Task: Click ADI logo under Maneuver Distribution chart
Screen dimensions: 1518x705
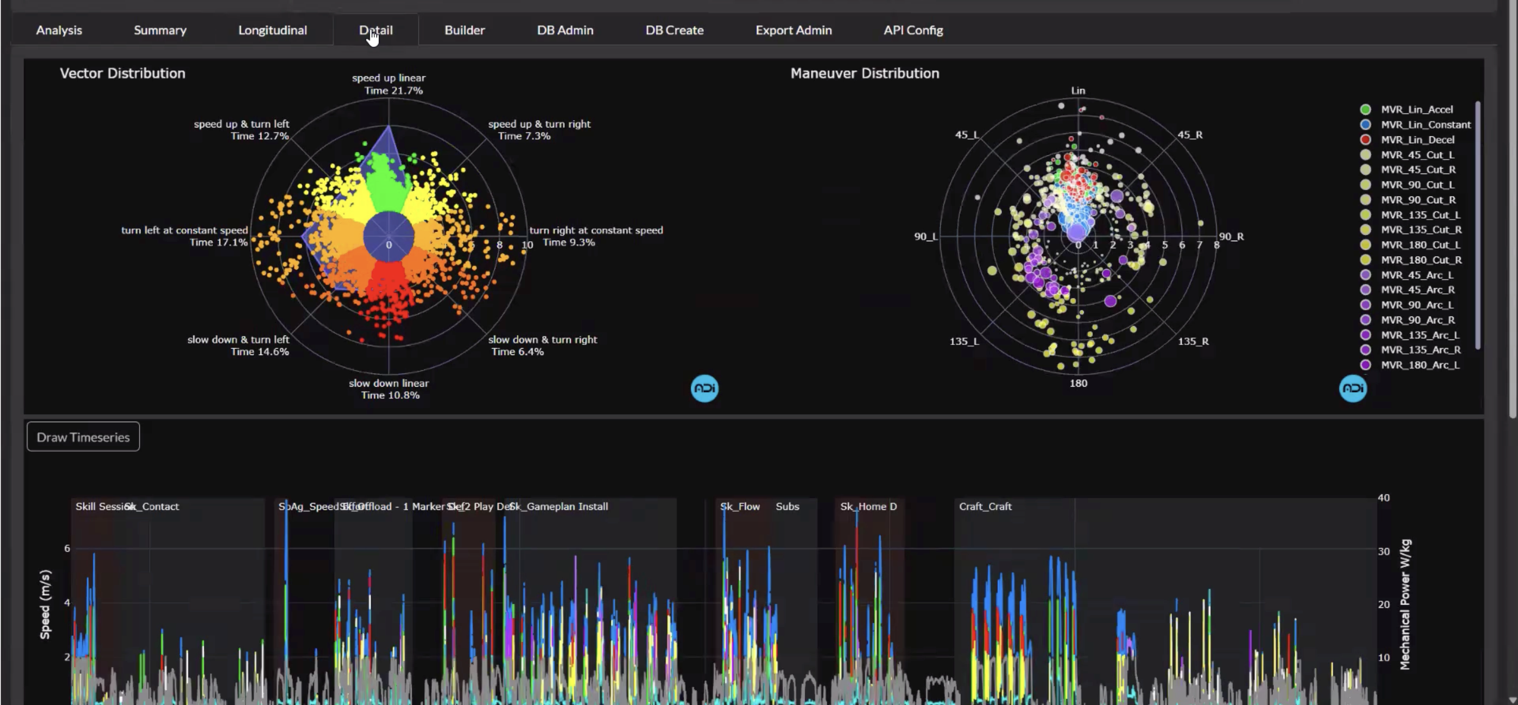Action: point(1352,389)
